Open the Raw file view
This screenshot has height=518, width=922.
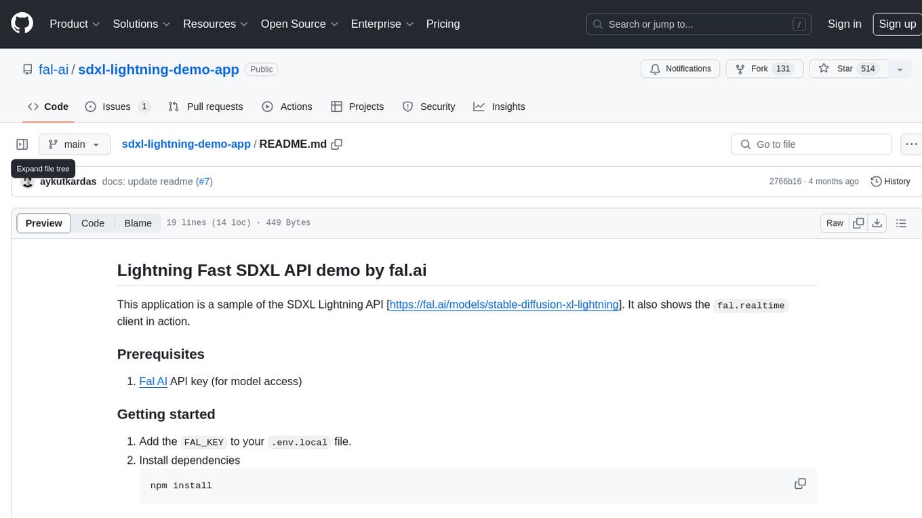835,223
